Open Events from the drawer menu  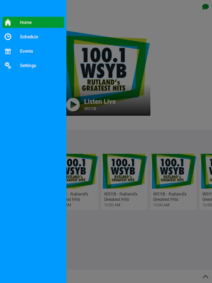[33, 51]
